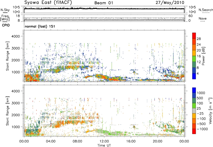
Task: Click the '4000' tick on power panel
Action: tap(16, 36)
